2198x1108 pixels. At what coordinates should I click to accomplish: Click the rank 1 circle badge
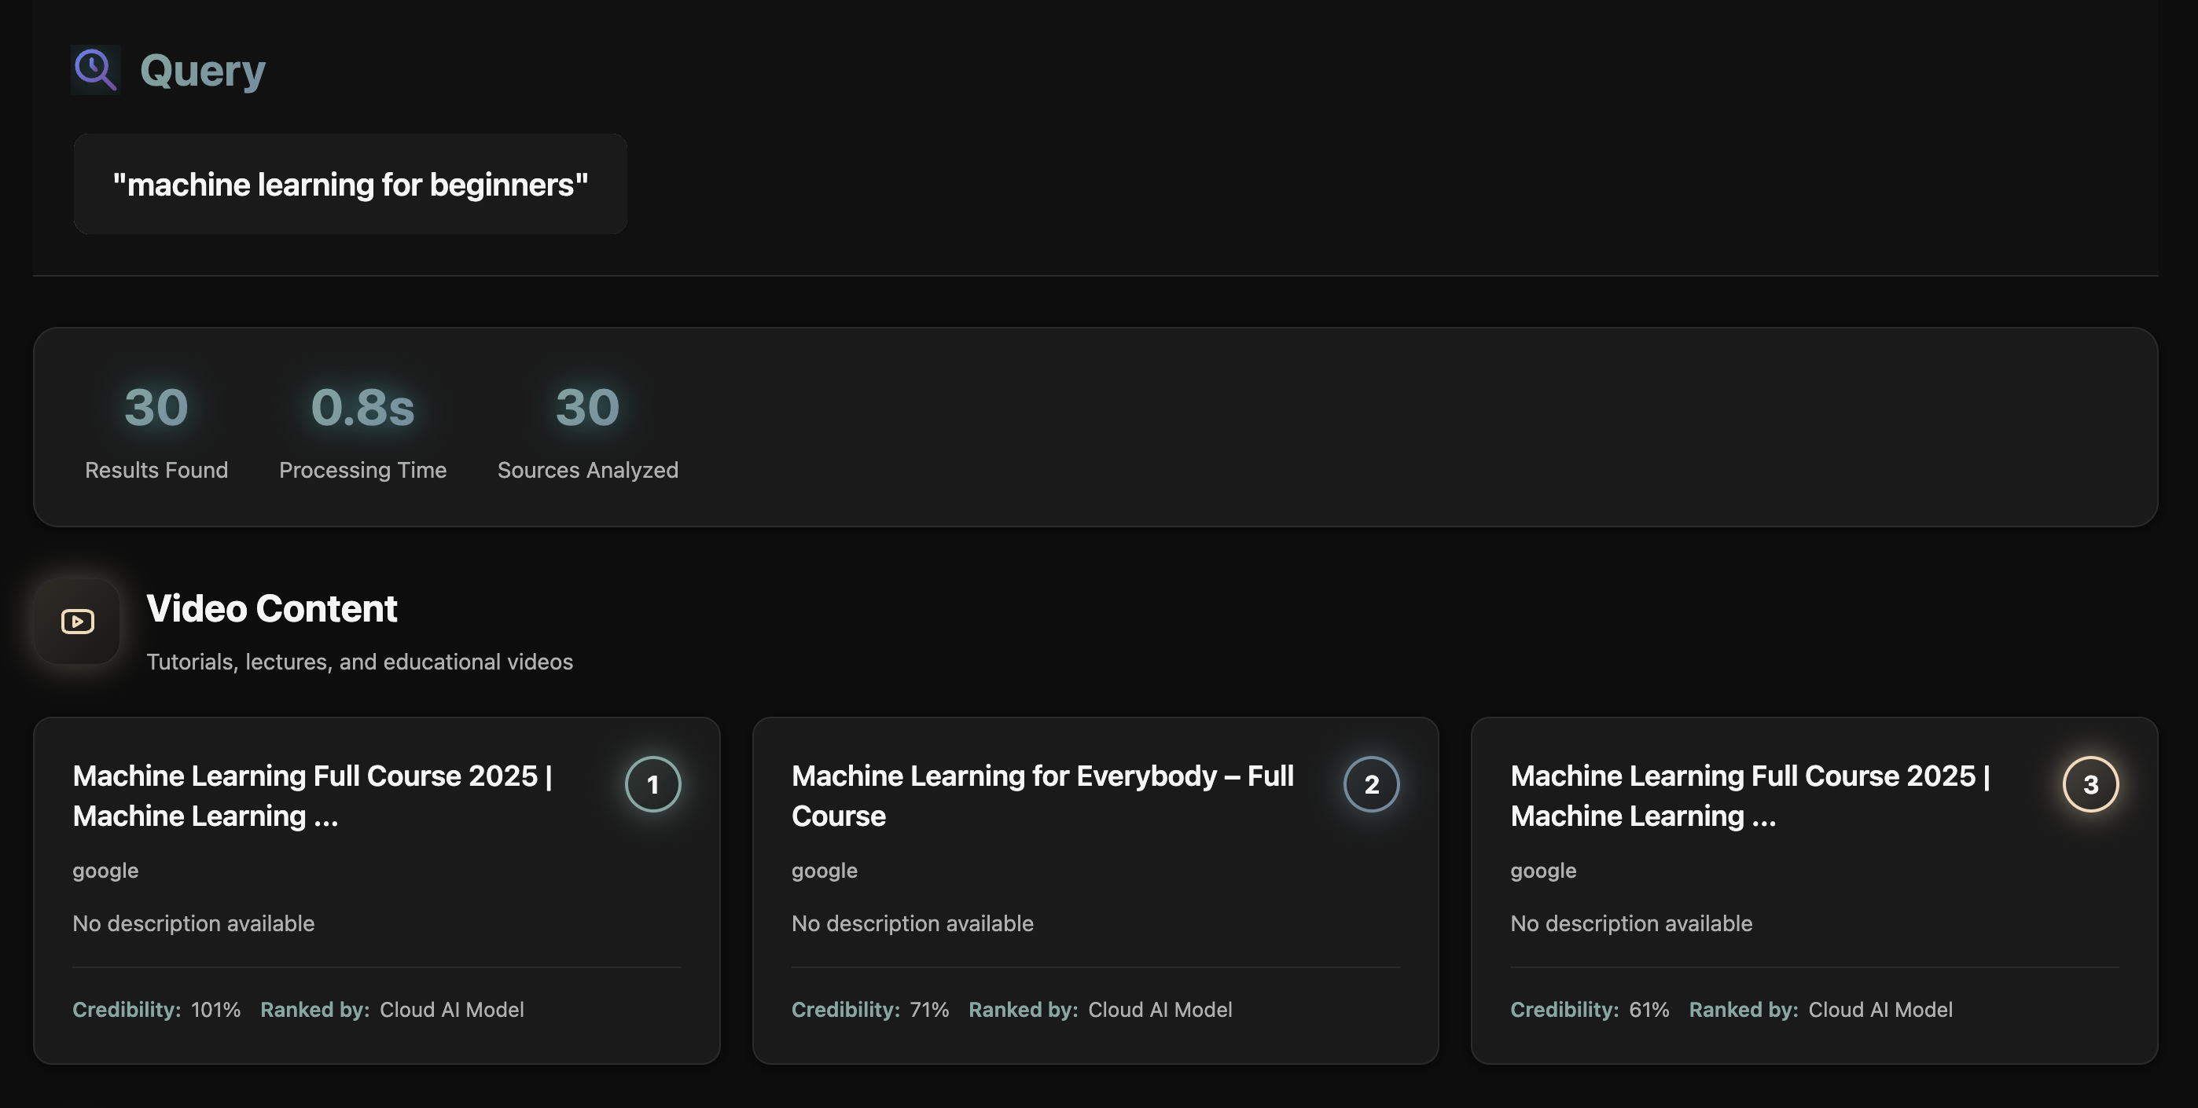(652, 784)
